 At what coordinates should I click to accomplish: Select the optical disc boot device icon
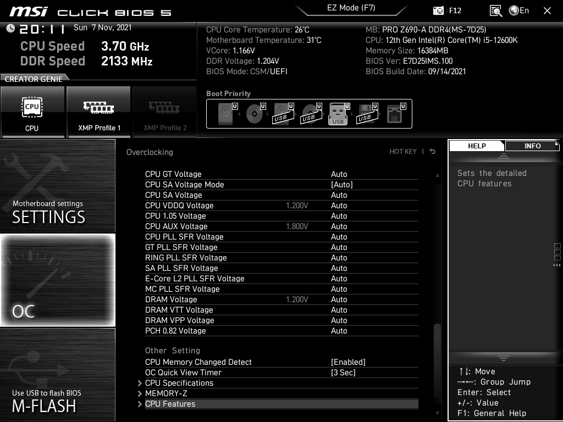pyautogui.click(x=256, y=114)
